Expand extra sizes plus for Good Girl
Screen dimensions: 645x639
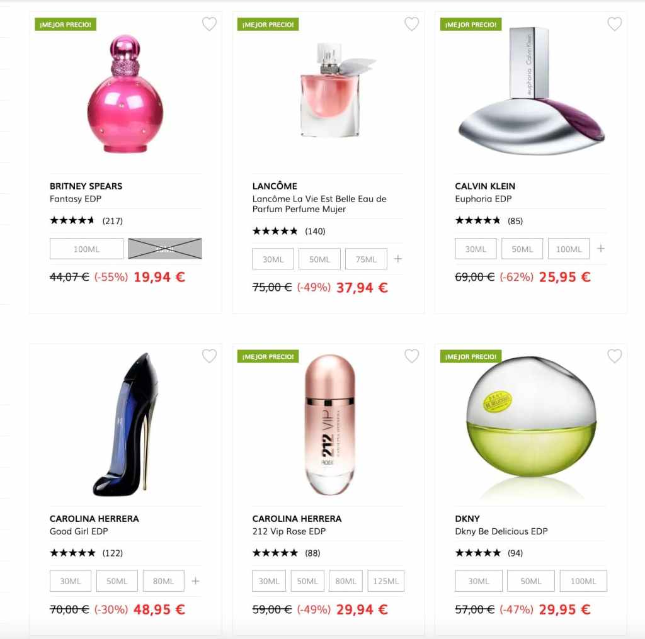(x=195, y=580)
